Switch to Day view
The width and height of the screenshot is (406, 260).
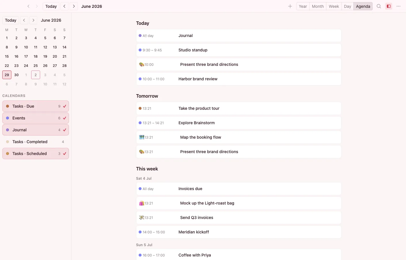point(347,6)
